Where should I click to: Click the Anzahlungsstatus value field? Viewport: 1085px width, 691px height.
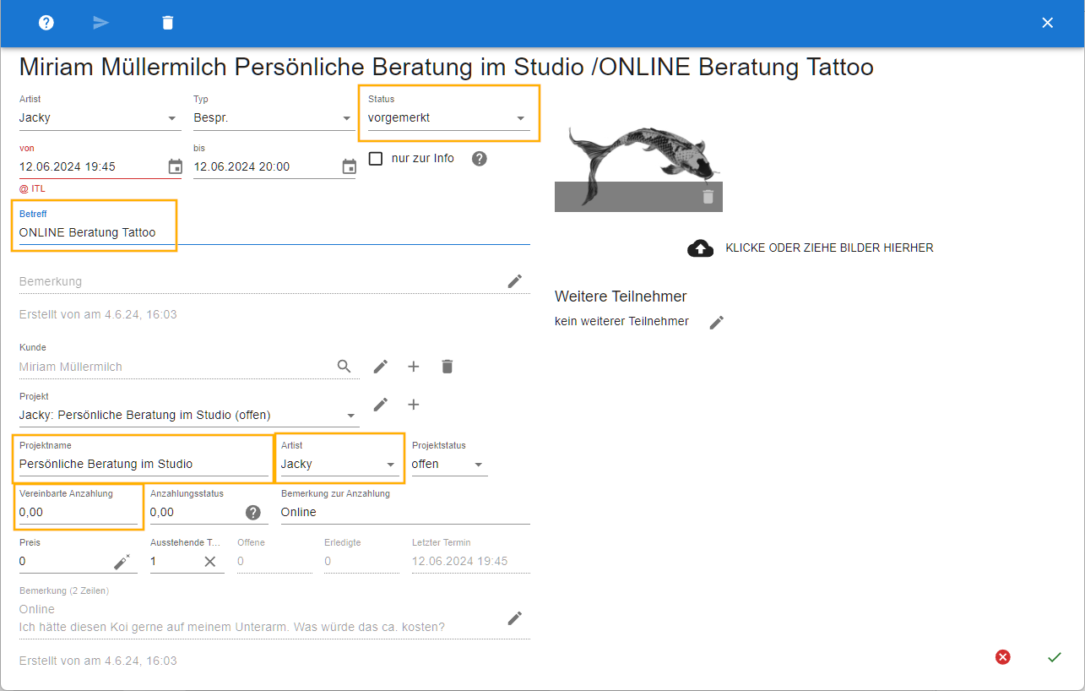pyautogui.click(x=196, y=512)
